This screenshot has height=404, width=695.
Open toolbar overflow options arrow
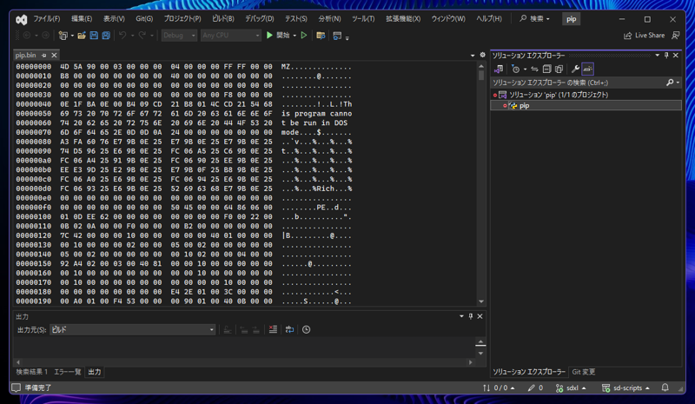[x=347, y=37]
